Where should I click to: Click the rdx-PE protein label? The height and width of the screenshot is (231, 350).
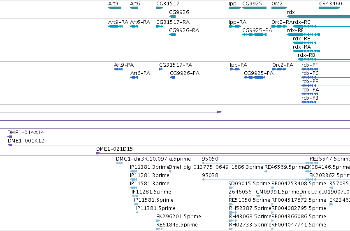click(x=310, y=82)
